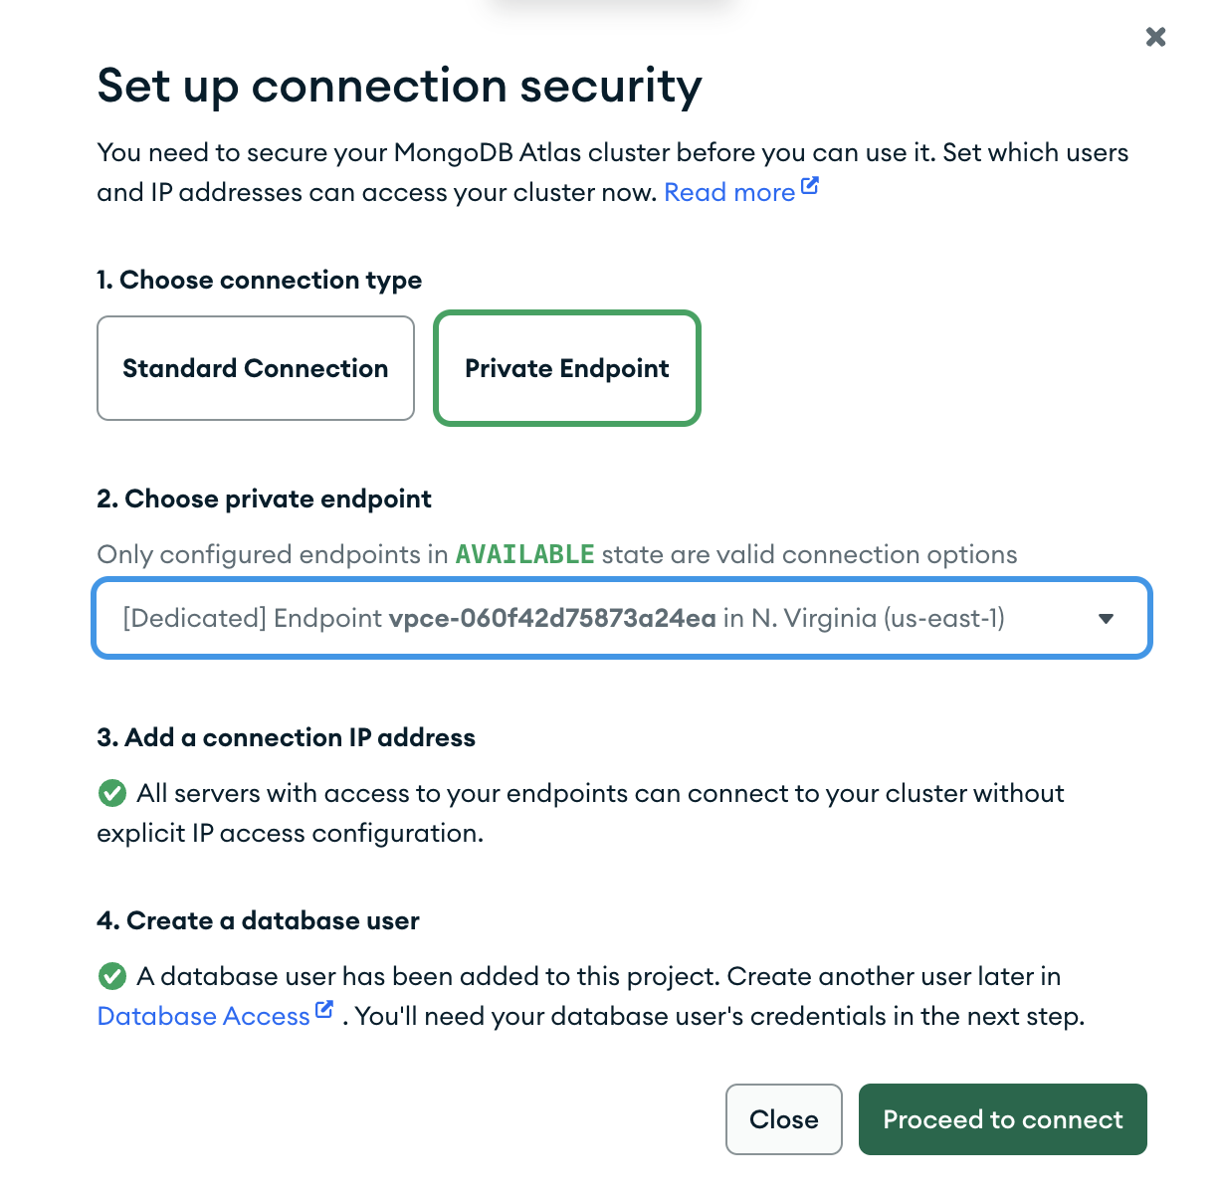This screenshot has height=1194, width=1220.
Task: Click the Create a database user heading
Action: (x=258, y=920)
